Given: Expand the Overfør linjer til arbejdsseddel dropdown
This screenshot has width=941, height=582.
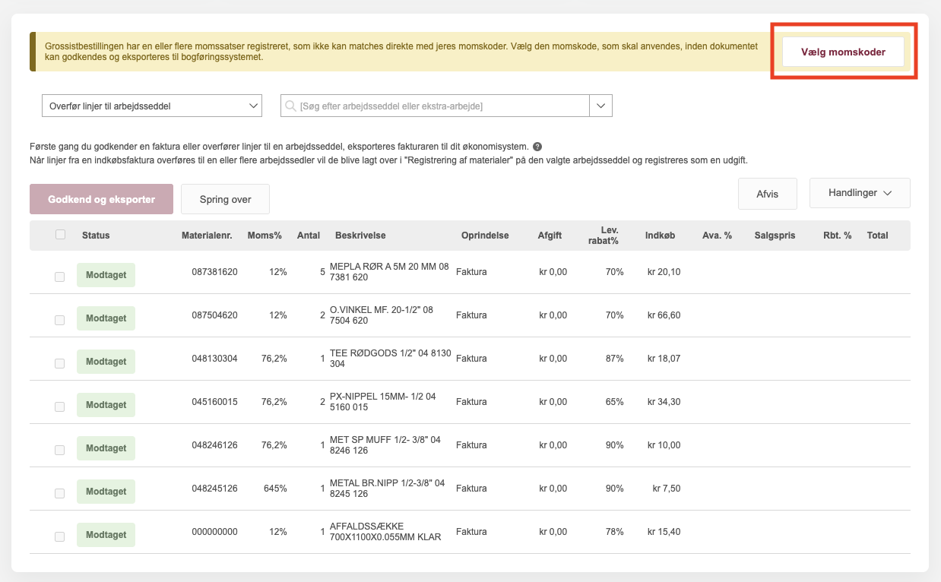Looking at the screenshot, I should 151,106.
